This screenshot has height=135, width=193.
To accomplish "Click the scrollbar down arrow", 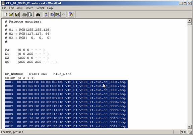I will [189, 127].
